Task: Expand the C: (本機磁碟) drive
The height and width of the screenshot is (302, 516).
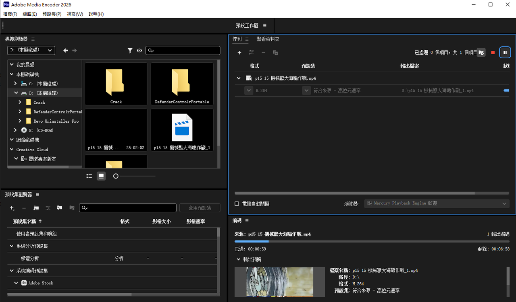Action: (x=15, y=84)
